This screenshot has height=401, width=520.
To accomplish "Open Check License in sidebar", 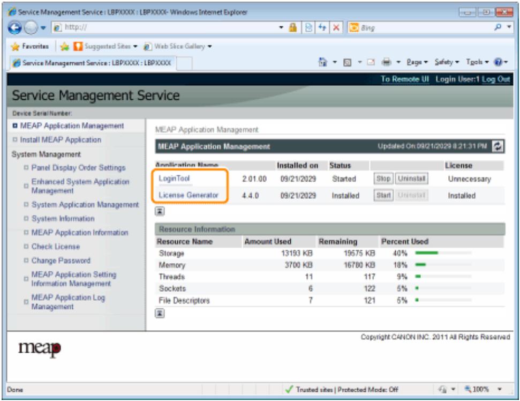I will 56,246.
